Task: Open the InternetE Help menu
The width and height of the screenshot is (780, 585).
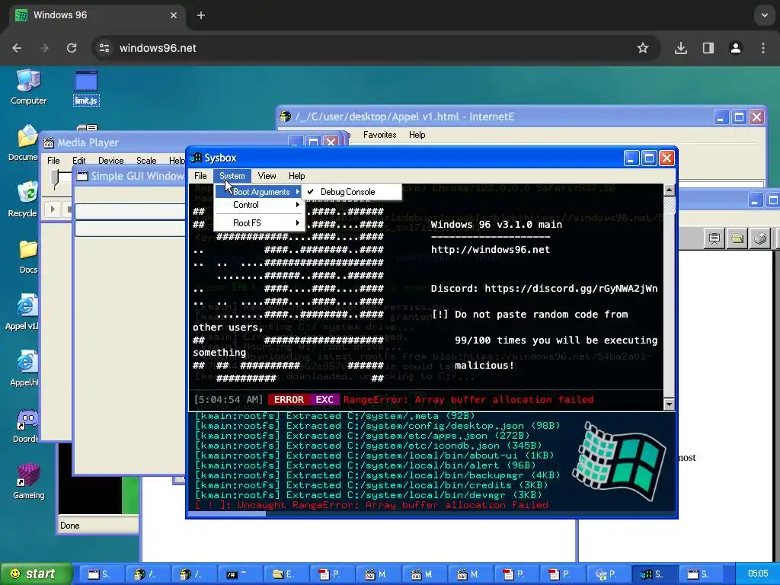Action: (x=417, y=135)
